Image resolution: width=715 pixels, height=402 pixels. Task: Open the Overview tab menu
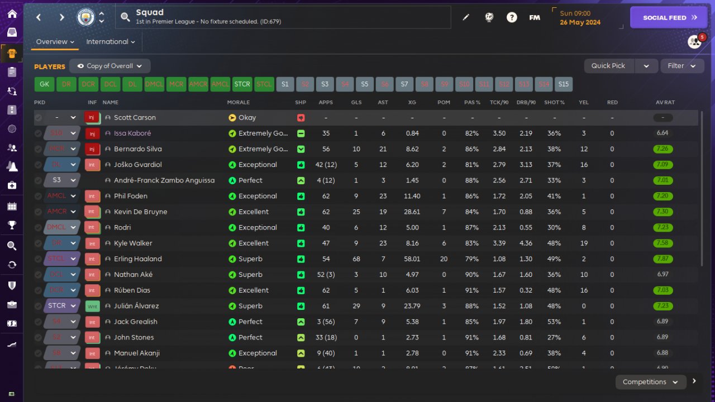[55, 42]
